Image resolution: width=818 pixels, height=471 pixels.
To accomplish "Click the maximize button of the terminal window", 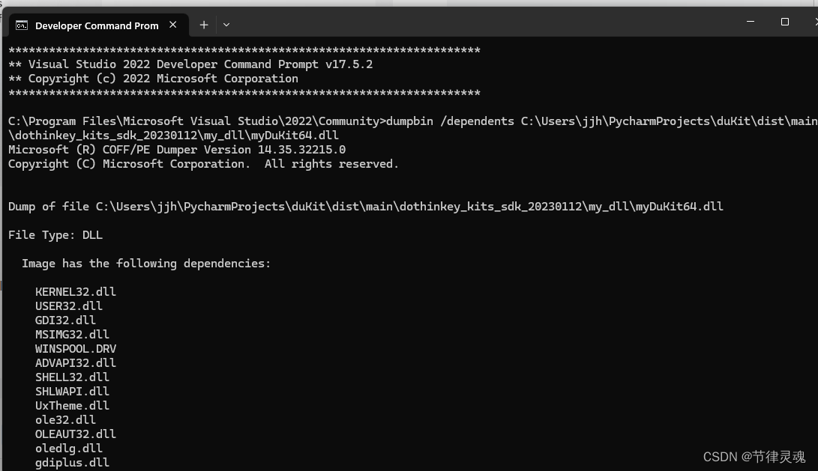I will tap(785, 22).
